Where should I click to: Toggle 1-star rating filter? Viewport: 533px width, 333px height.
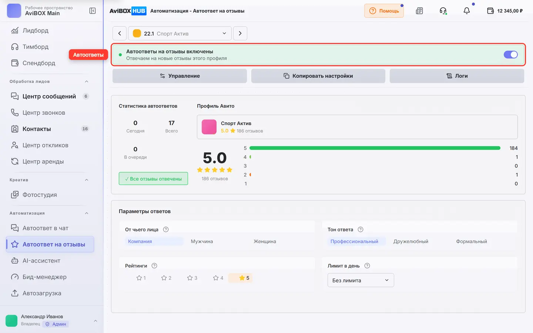(141, 278)
